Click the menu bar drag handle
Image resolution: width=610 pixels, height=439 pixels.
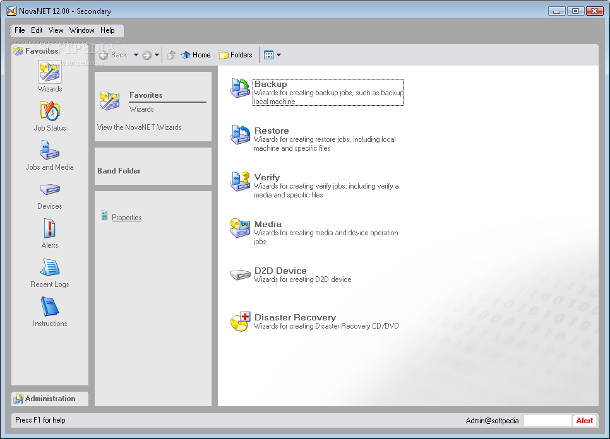tap(9, 30)
